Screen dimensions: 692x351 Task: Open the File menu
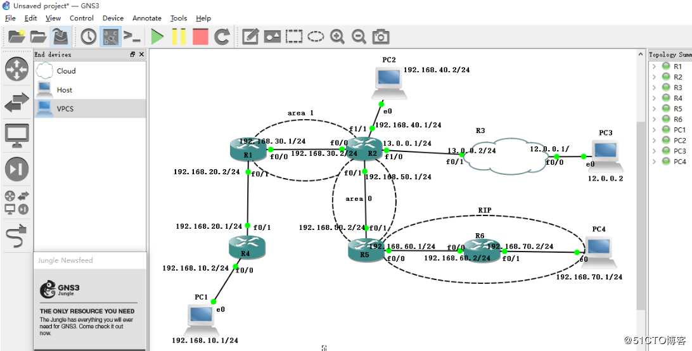10,18
